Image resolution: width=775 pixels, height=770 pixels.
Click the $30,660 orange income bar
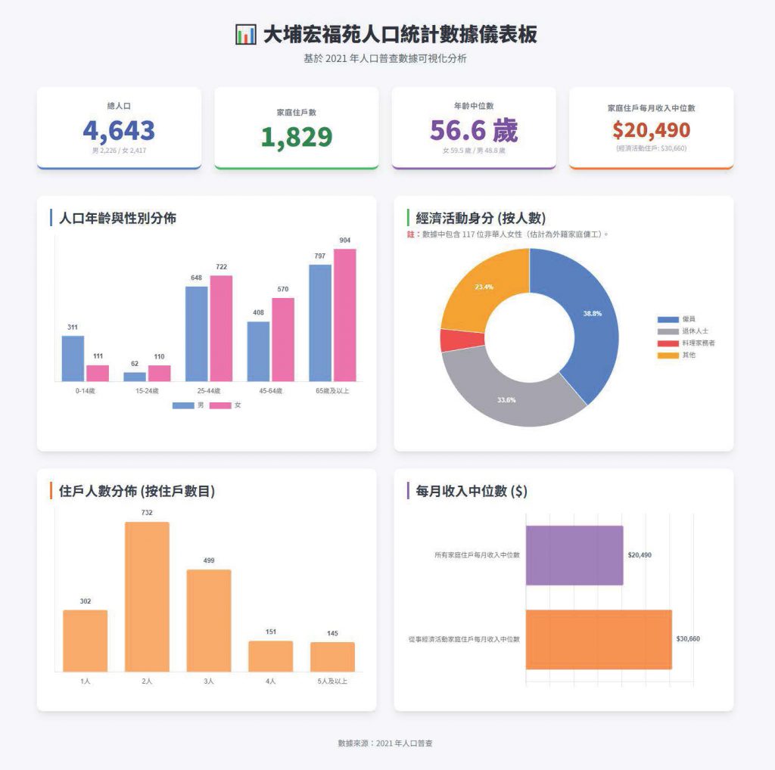click(x=598, y=638)
